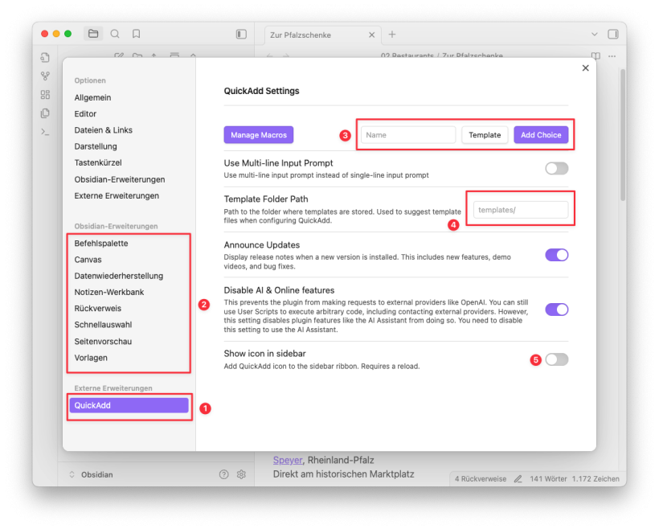This screenshot has width=659, height=529.
Task: Open the search pane magnifier icon
Action: (115, 34)
